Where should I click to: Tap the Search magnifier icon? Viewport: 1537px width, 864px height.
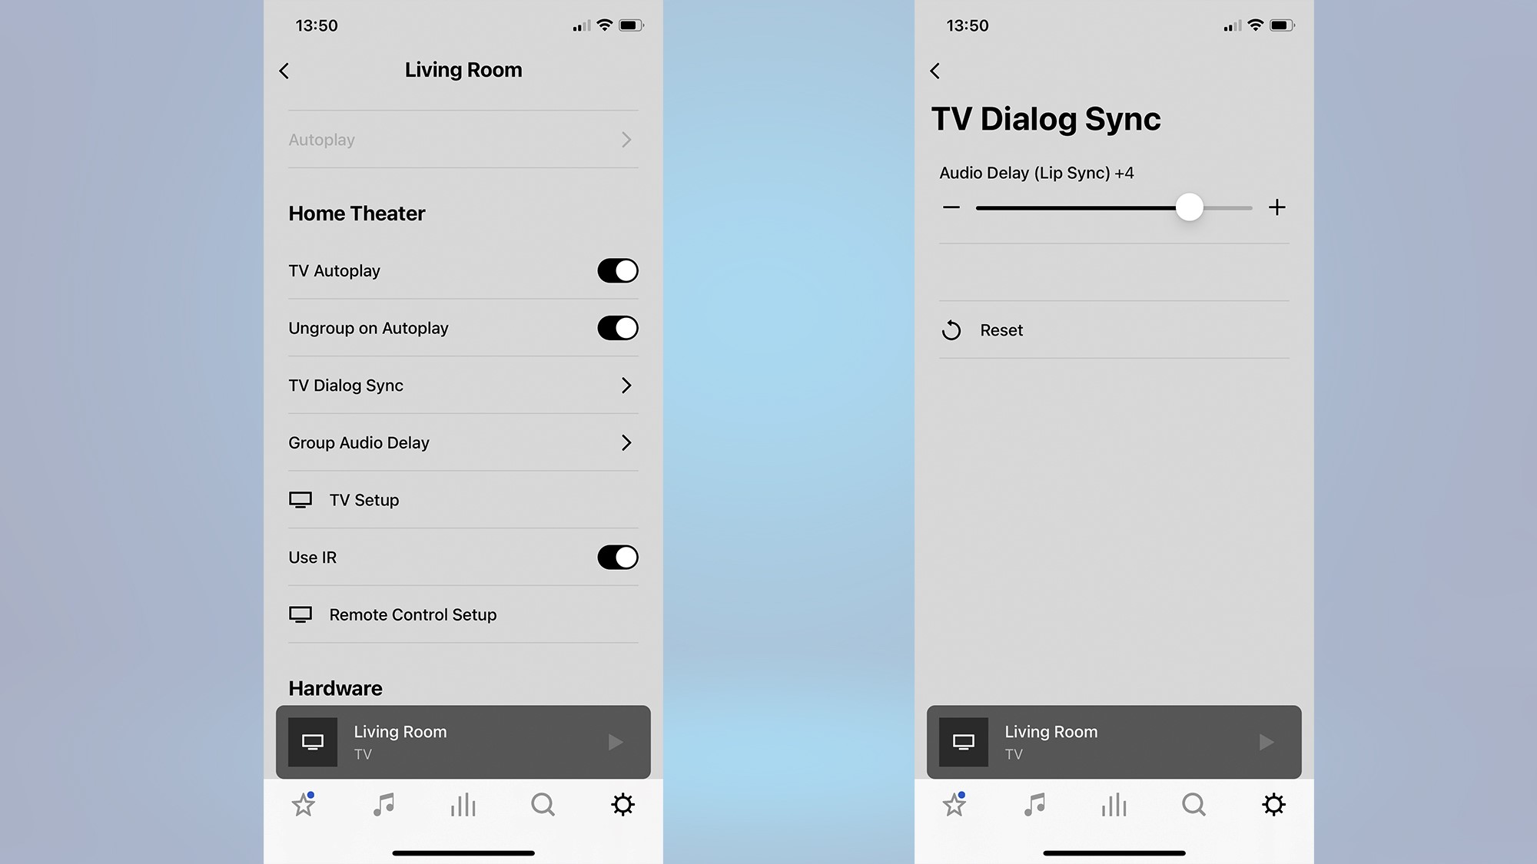click(x=543, y=804)
